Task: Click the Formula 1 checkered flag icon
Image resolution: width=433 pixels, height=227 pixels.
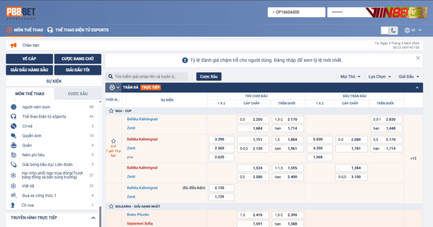Action: pyautogui.click(x=14, y=195)
